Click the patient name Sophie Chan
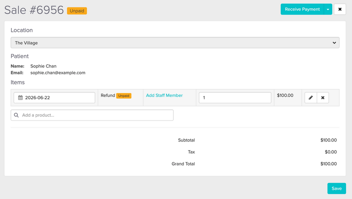This screenshot has width=352, height=199. [x=43, y=66]
